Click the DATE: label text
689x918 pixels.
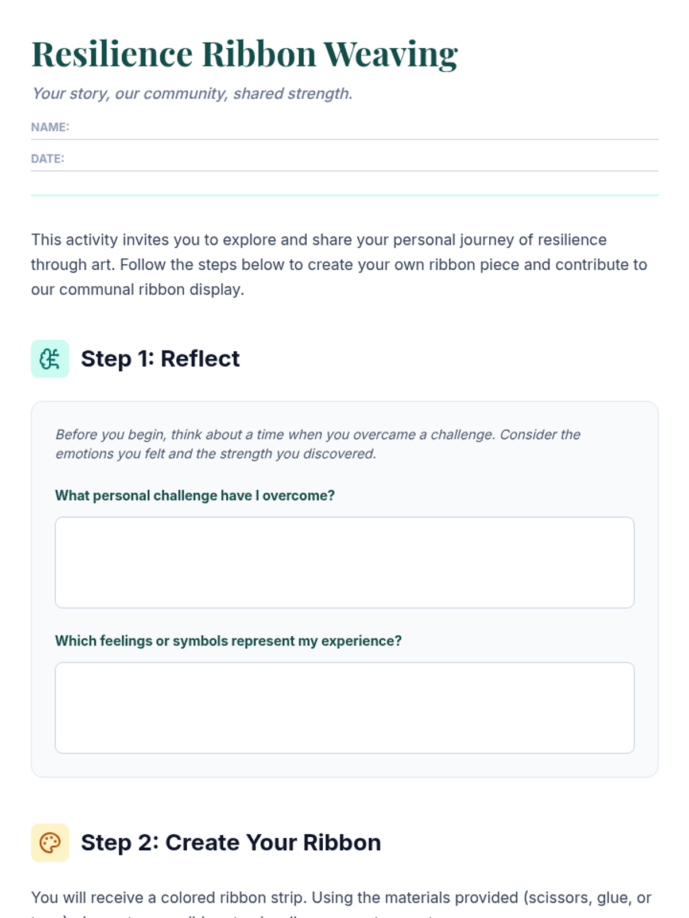(x=48, y=159)
